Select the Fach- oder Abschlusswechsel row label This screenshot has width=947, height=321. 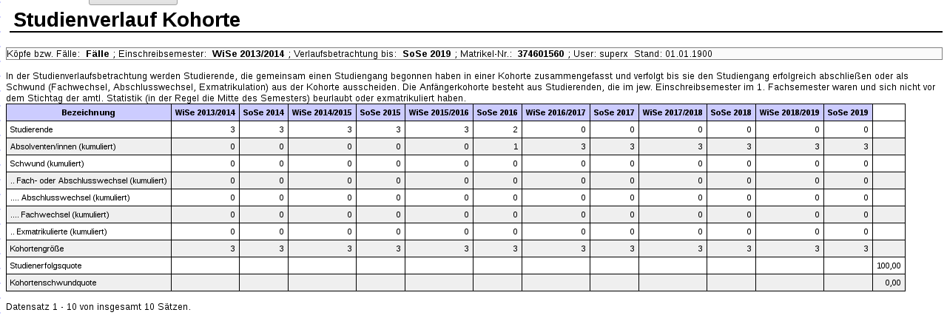(x=88, y=180)
